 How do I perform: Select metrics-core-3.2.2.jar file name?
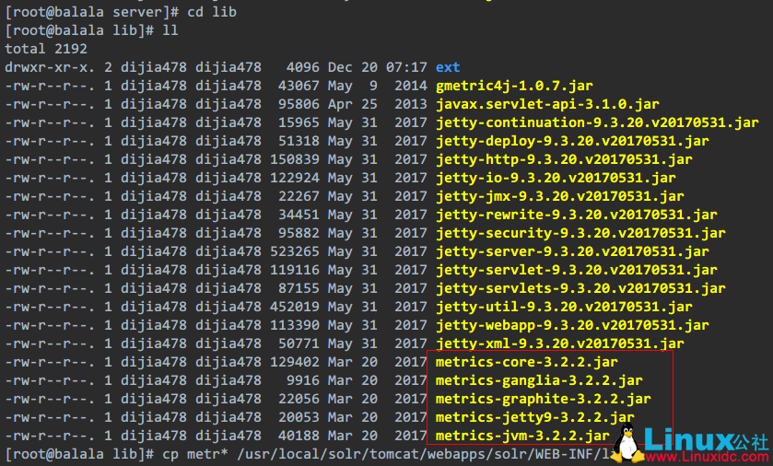[526, 362]
